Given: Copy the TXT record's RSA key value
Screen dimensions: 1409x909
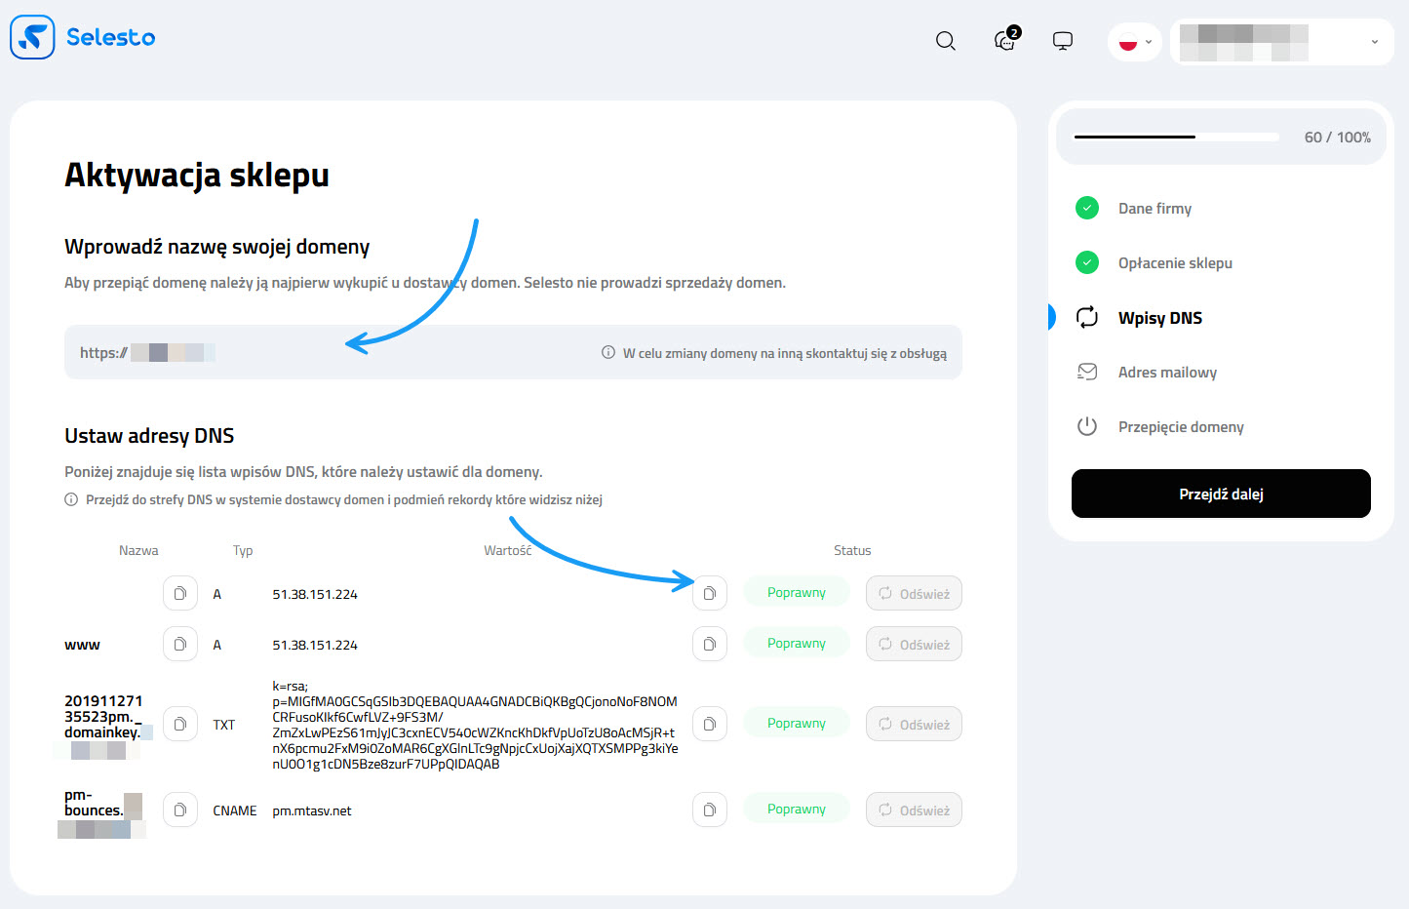Looking at the screenshot, I should (709, 724).
